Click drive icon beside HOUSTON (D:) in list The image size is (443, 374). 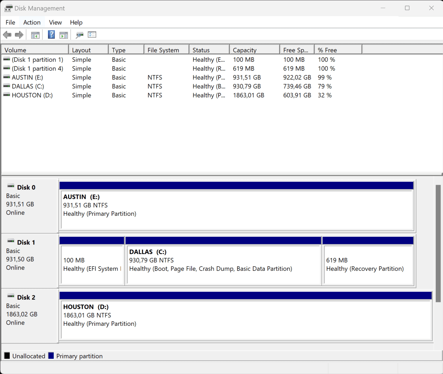pyautogui.click(x=7, y=95)
